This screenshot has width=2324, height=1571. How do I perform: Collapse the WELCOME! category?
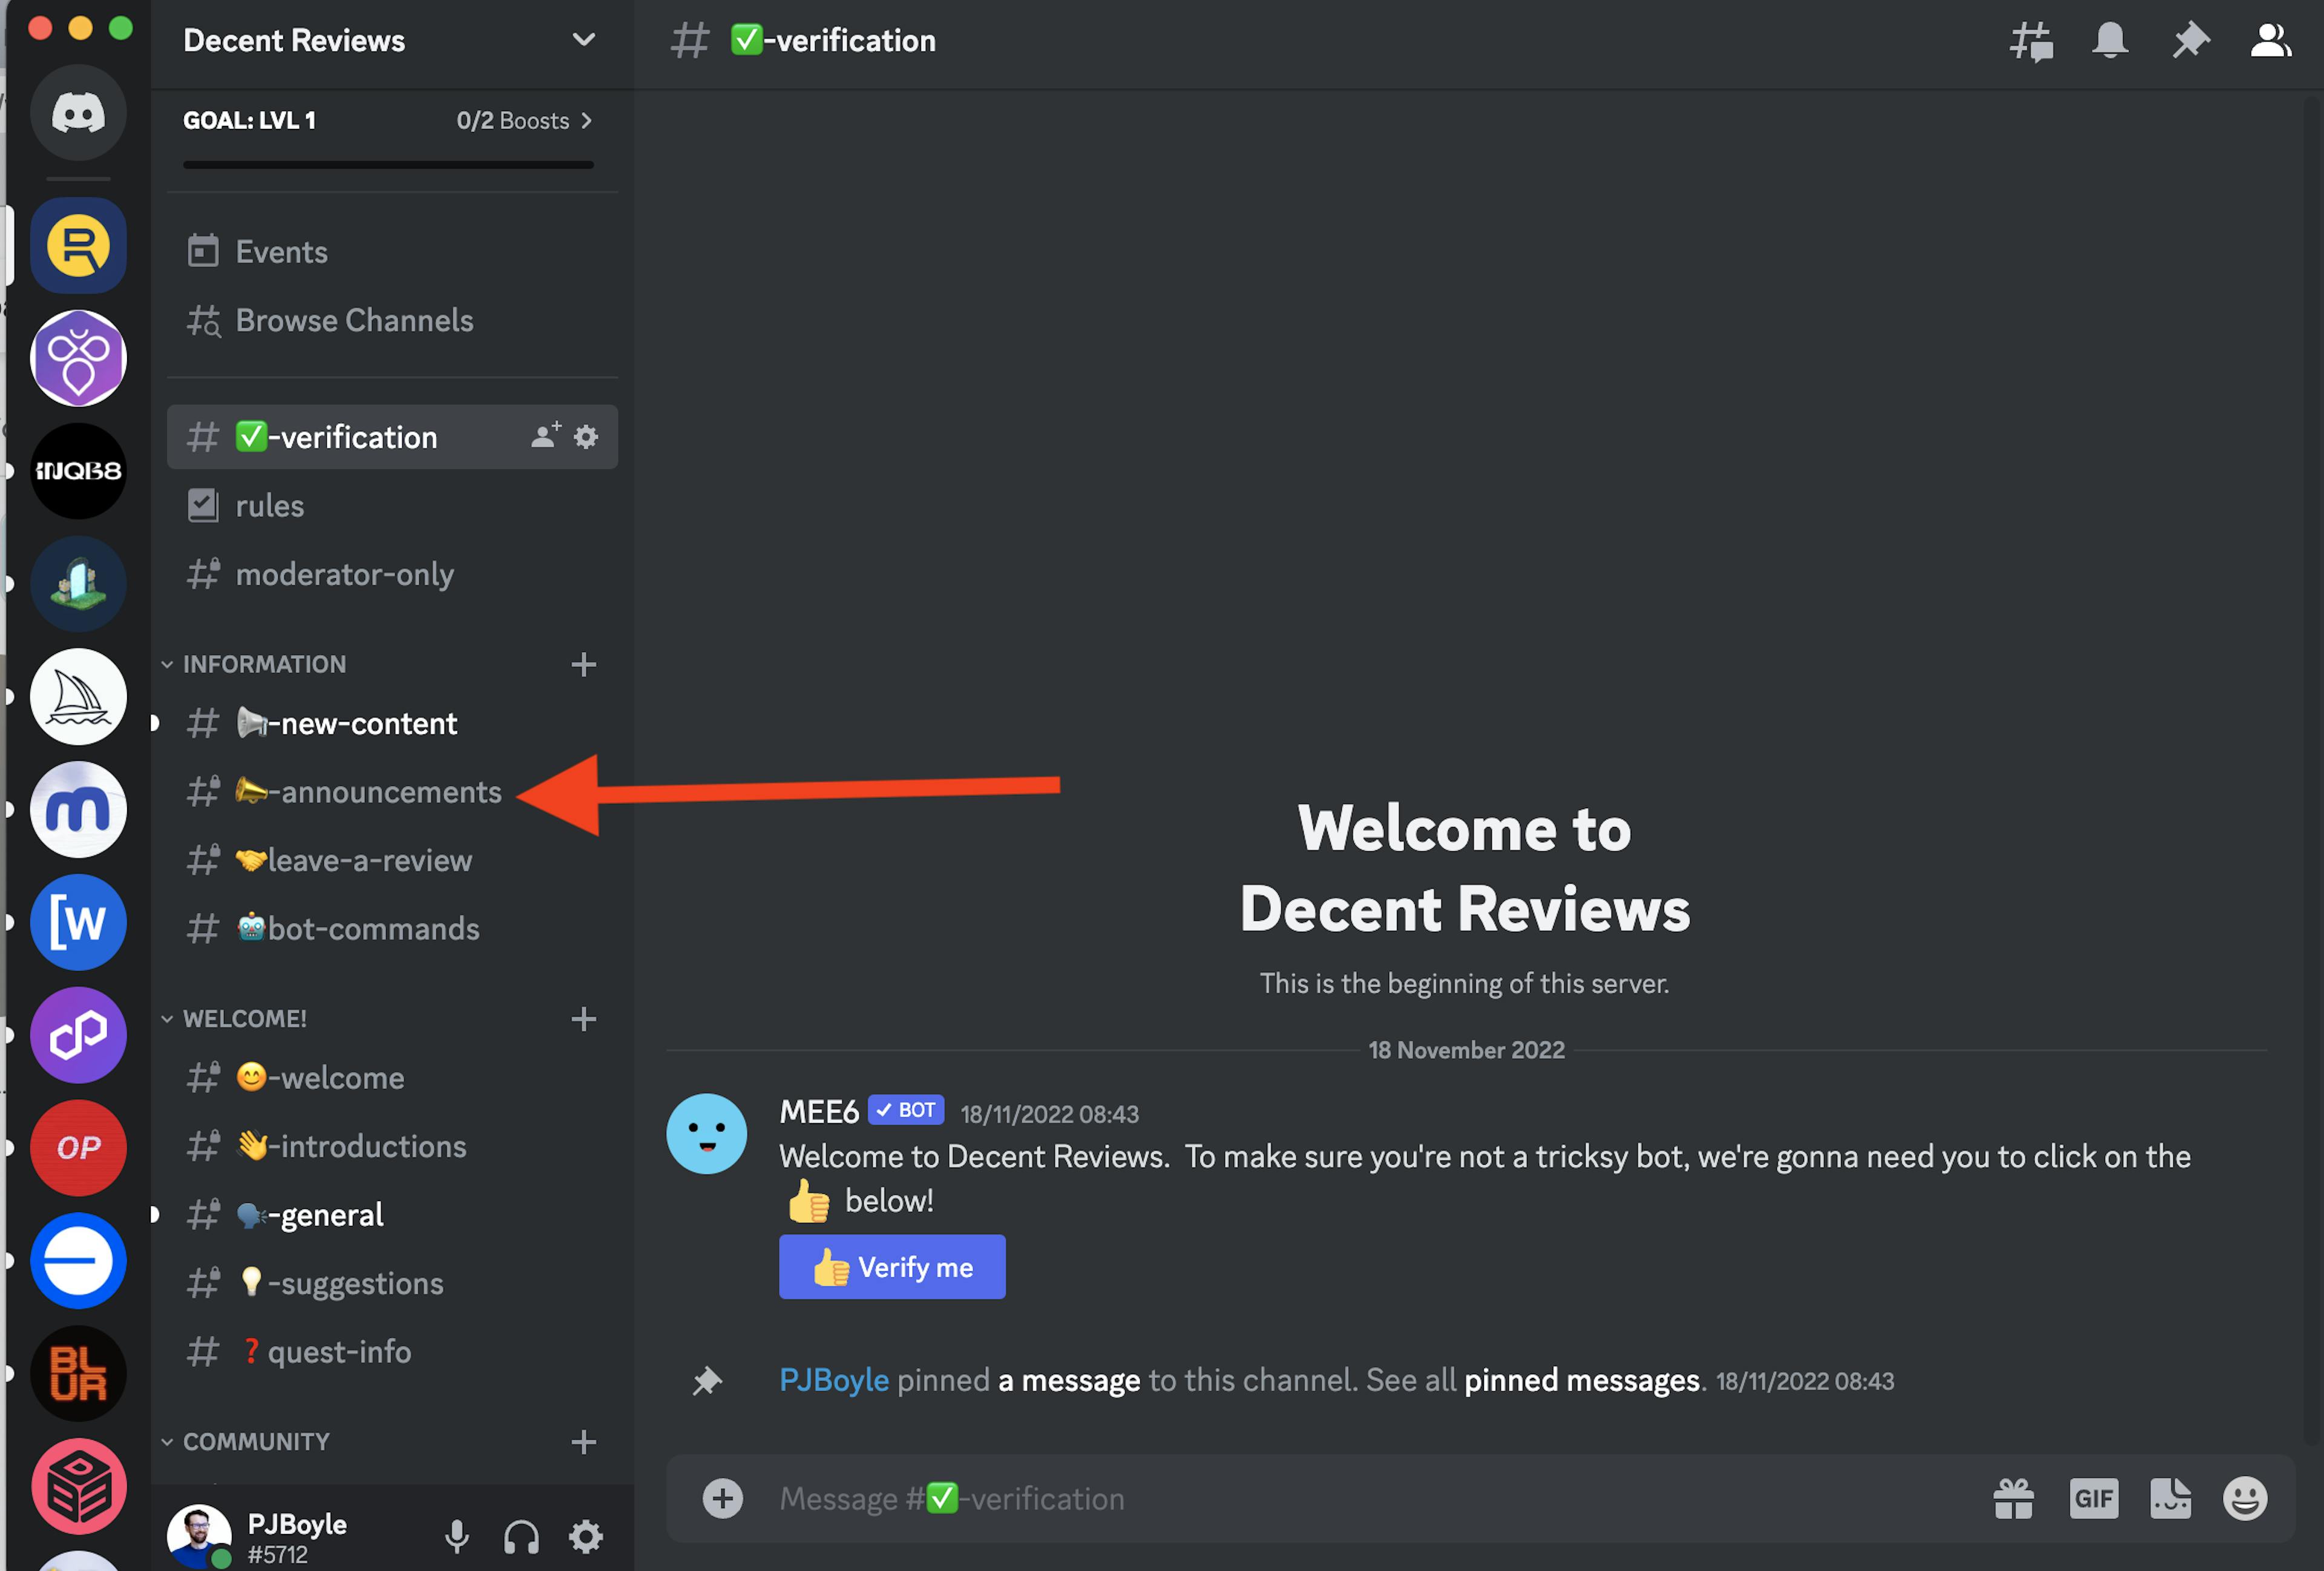244,1018
